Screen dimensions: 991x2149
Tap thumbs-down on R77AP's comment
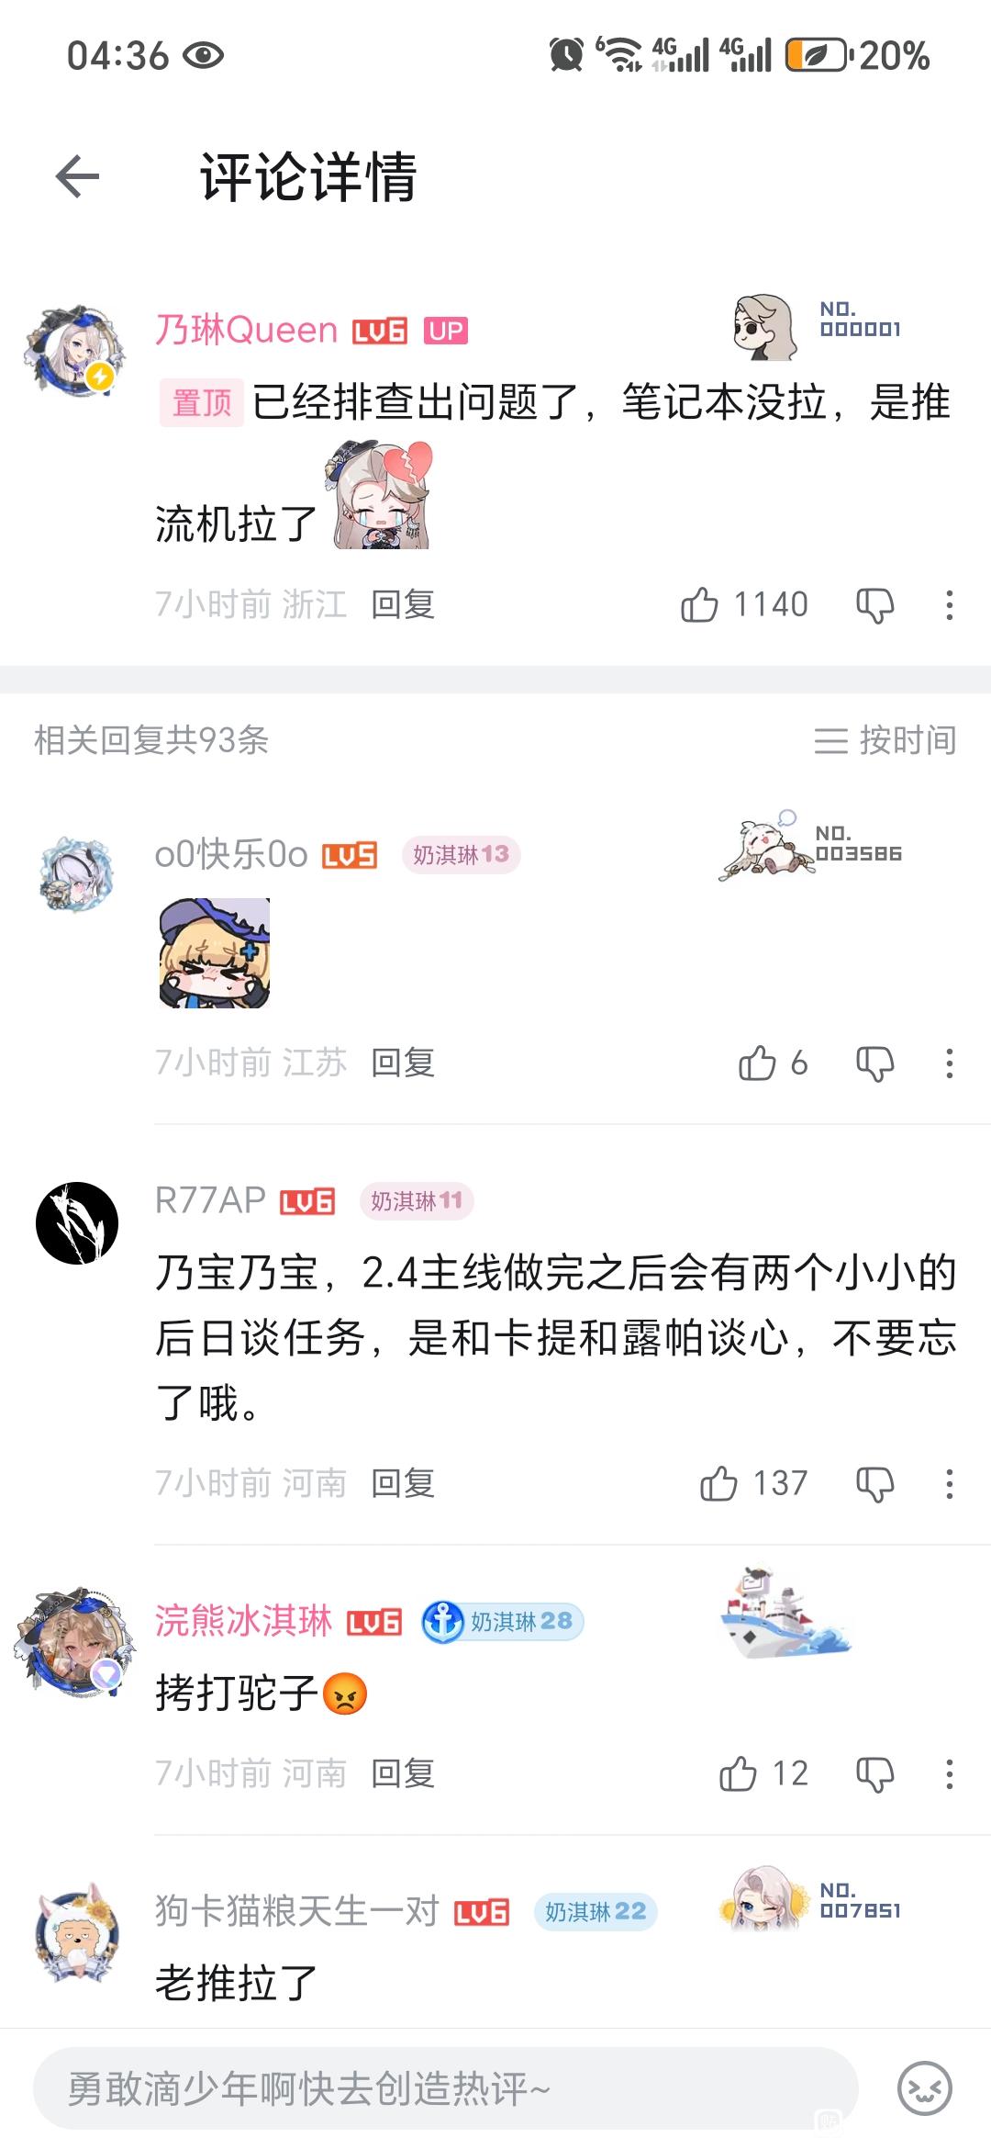point(874,1484)
